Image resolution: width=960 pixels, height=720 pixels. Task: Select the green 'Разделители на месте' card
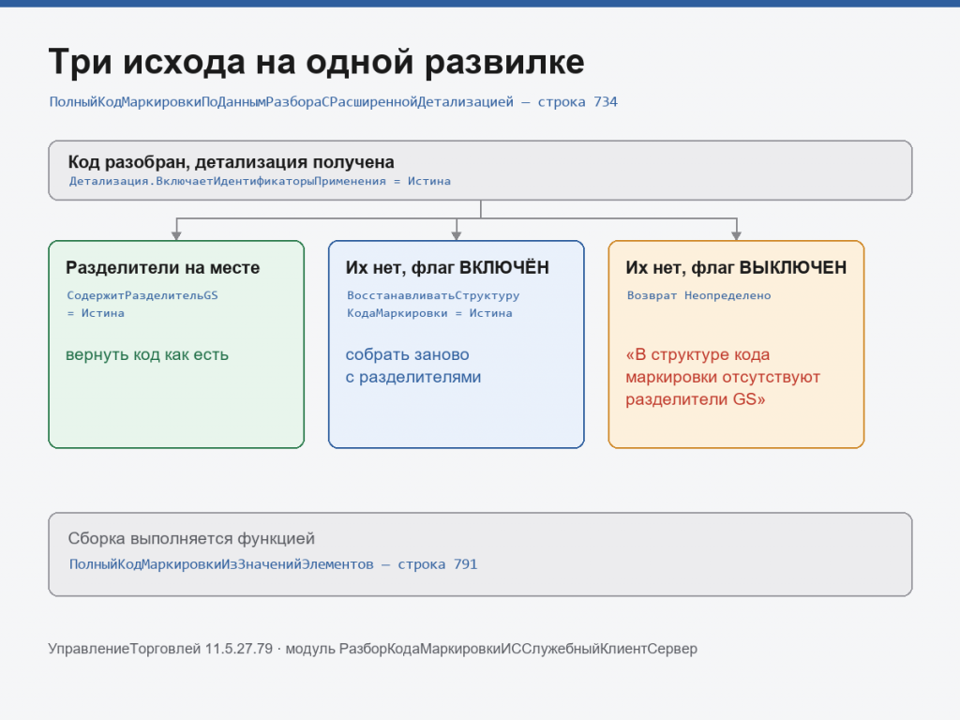pos(176,344)
